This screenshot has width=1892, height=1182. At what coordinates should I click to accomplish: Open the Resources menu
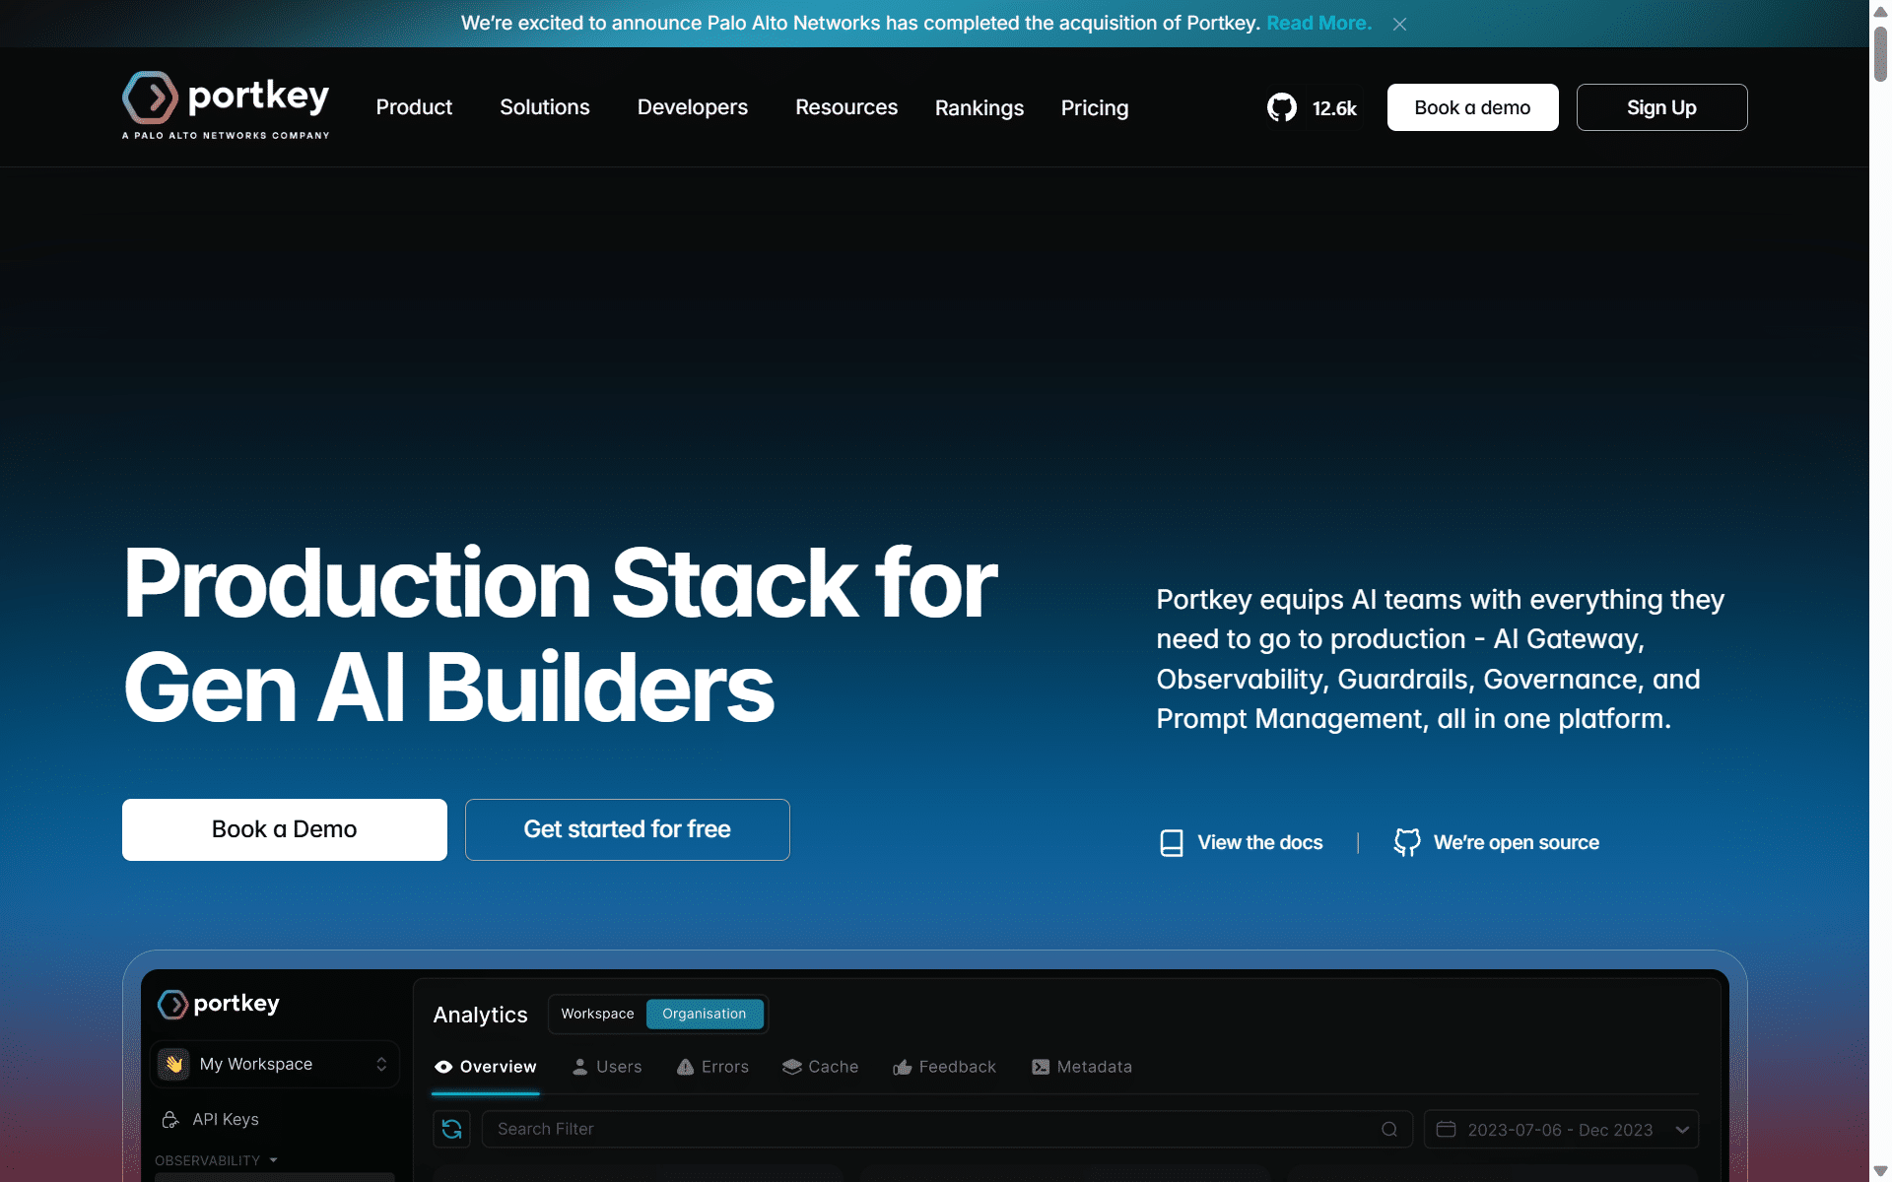846,107
